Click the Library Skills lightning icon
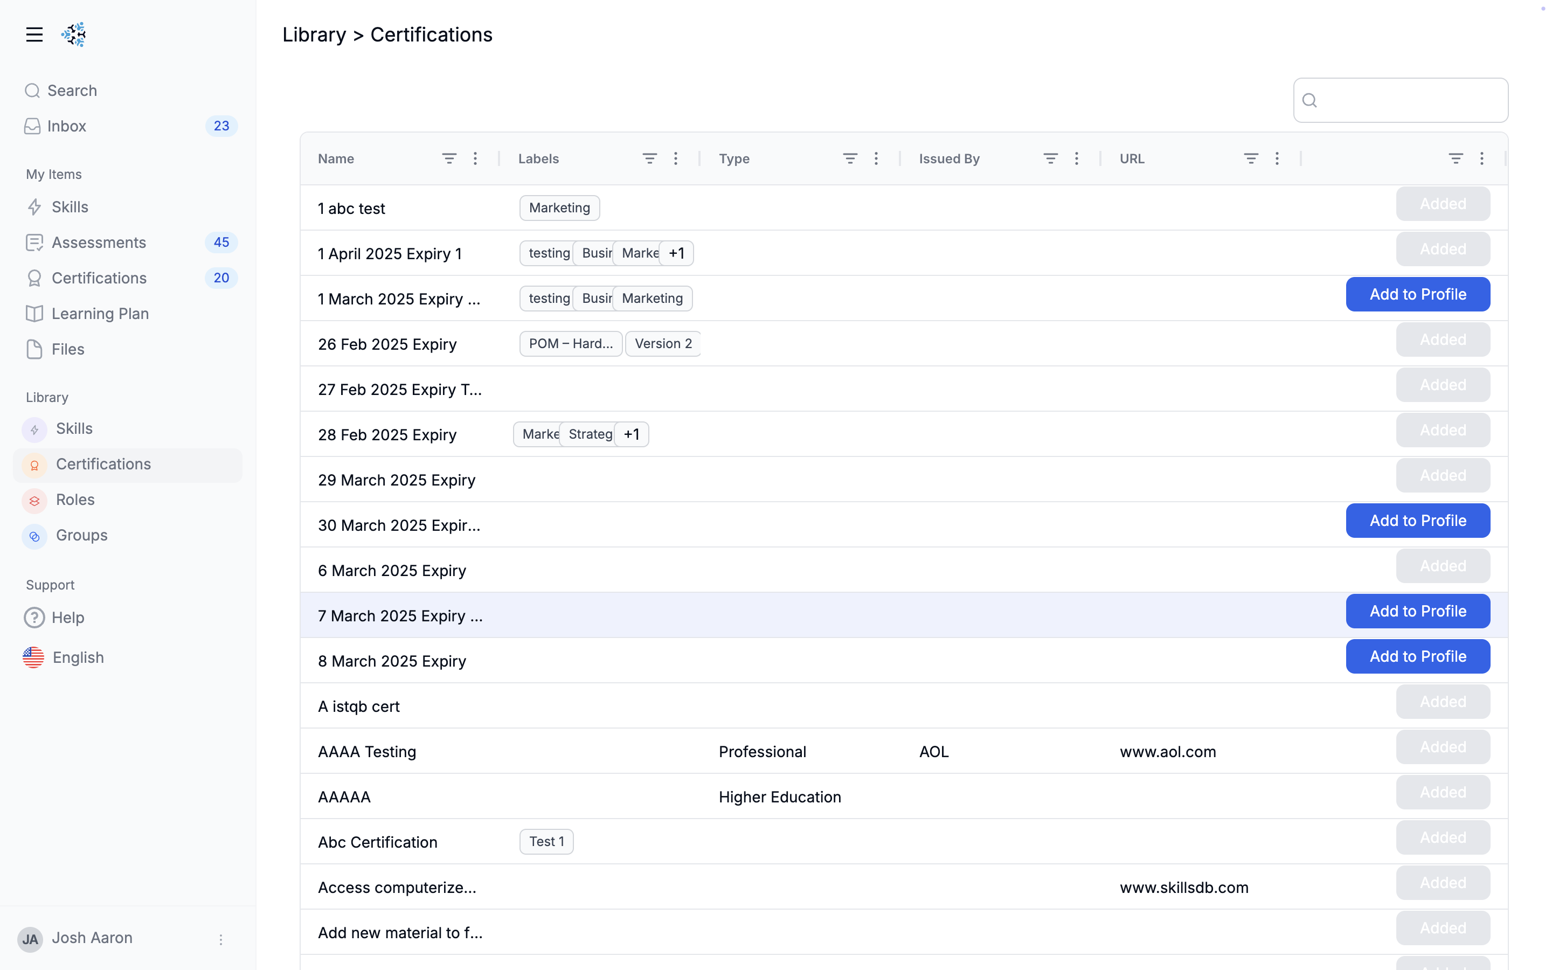Screen dimensions: 1552x970 34,429
